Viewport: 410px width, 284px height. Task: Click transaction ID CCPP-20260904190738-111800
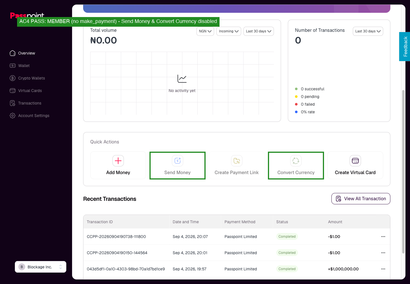pos(116,237)
